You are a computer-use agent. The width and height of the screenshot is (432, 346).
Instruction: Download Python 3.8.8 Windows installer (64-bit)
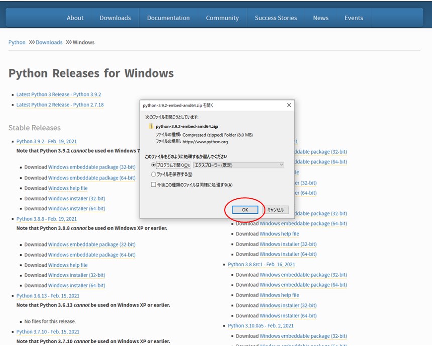coord(76,285)
